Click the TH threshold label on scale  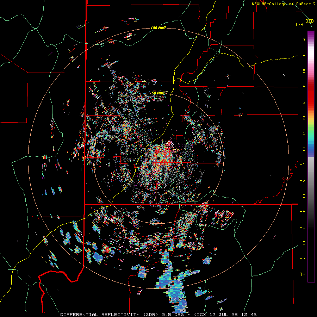303,274
